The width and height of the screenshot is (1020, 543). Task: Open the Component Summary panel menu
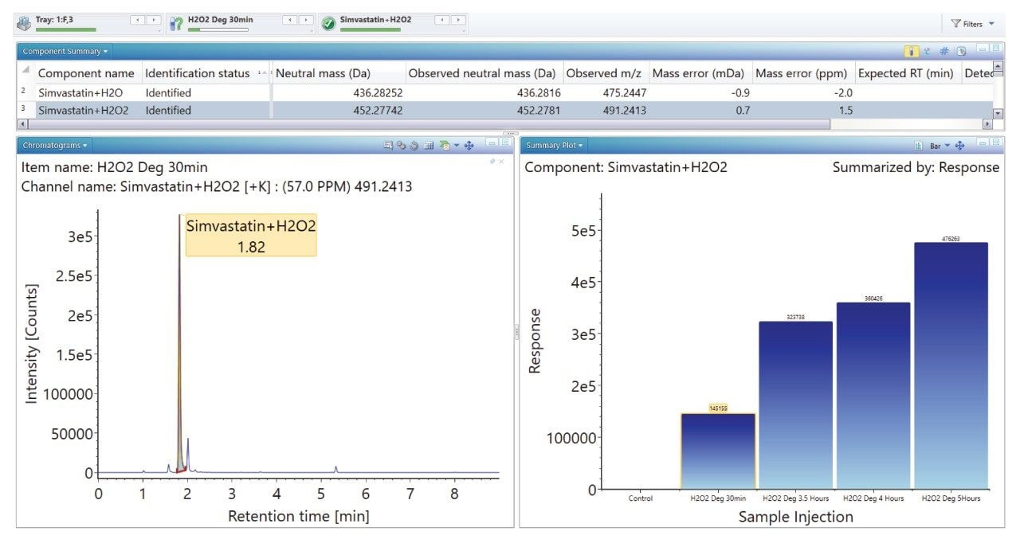pos(65,51)
